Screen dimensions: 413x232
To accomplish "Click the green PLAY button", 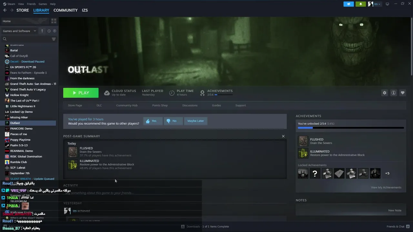I will pyautogui.click(x=81, y=93).
